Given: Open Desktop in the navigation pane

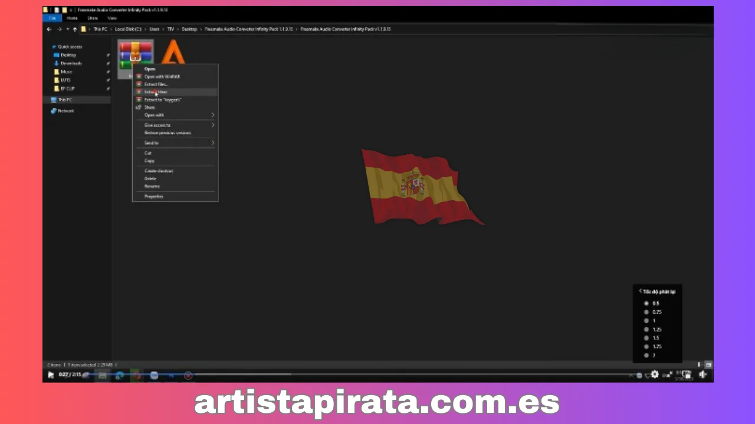Looking at the screenshot, I should pyautogui.click(x=68, y=55).
